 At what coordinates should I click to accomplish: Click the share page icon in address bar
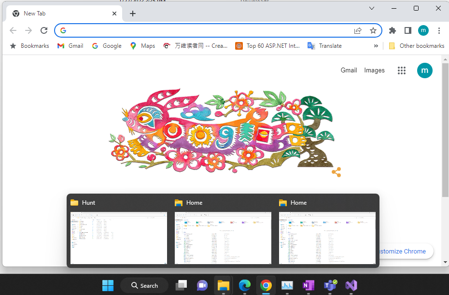pyautogui.click(x=358, y=30)
